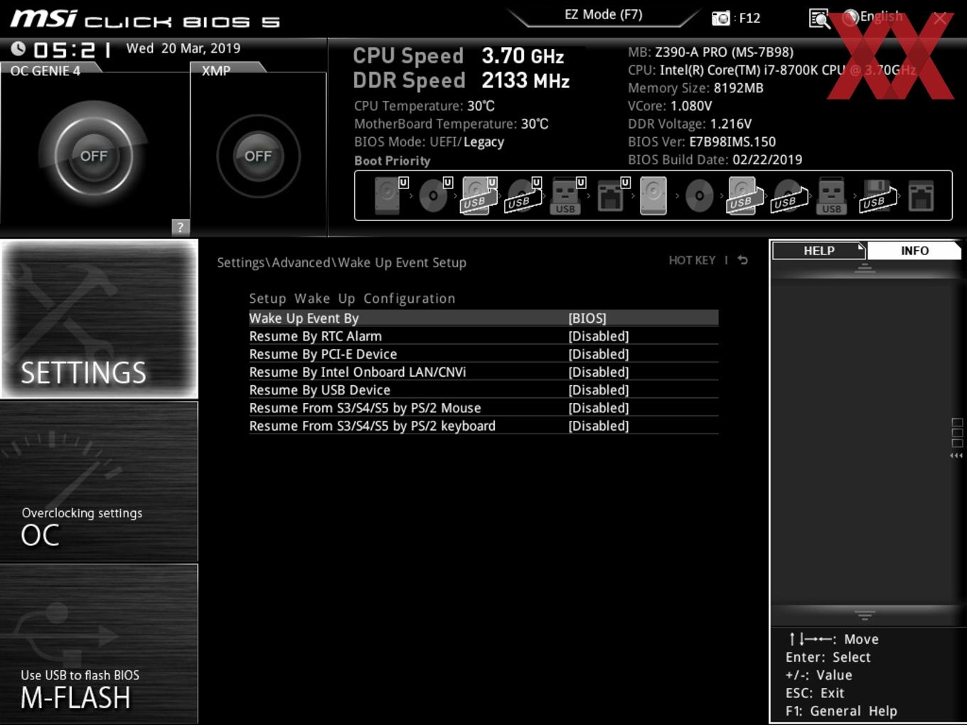Switch to the HELP tab
The width and height of the screenshot is (967, 725).
(x=819, y=251)
